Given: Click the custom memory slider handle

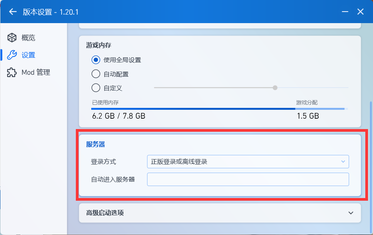Looking at the screenshot, I should (x=275, y=87).
